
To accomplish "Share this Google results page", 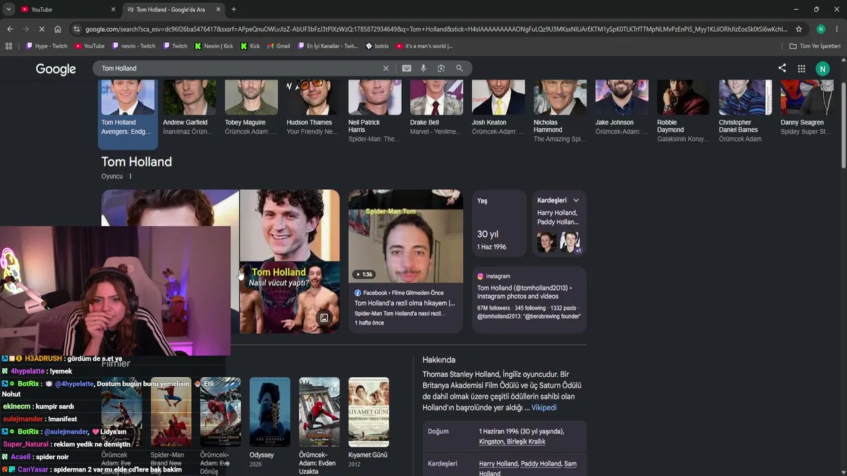I will tap(782, 68).
